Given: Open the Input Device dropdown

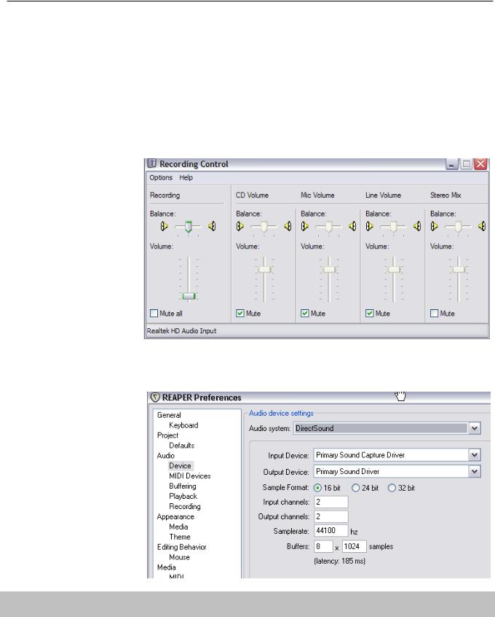Looking at the screenshot, I should tap(475, 455).
